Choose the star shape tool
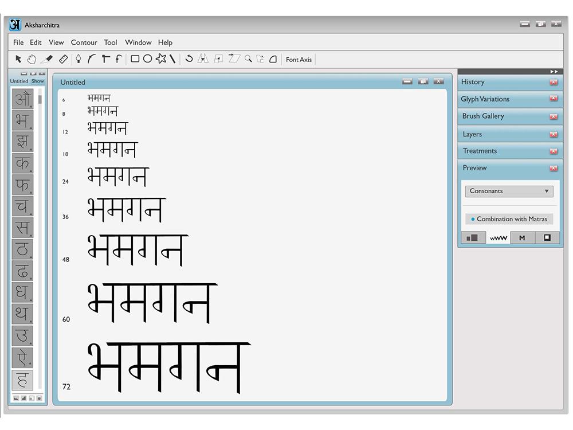 161,59
